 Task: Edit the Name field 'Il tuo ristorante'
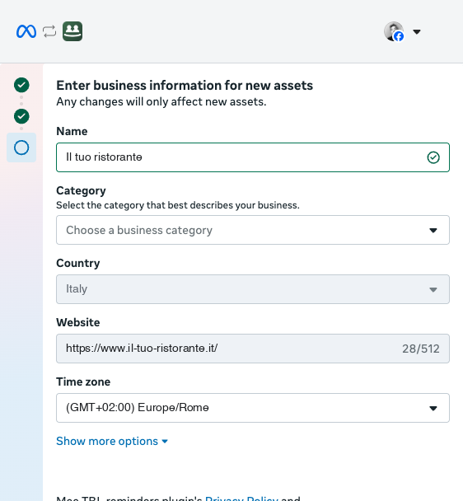[x=253, y=157]
